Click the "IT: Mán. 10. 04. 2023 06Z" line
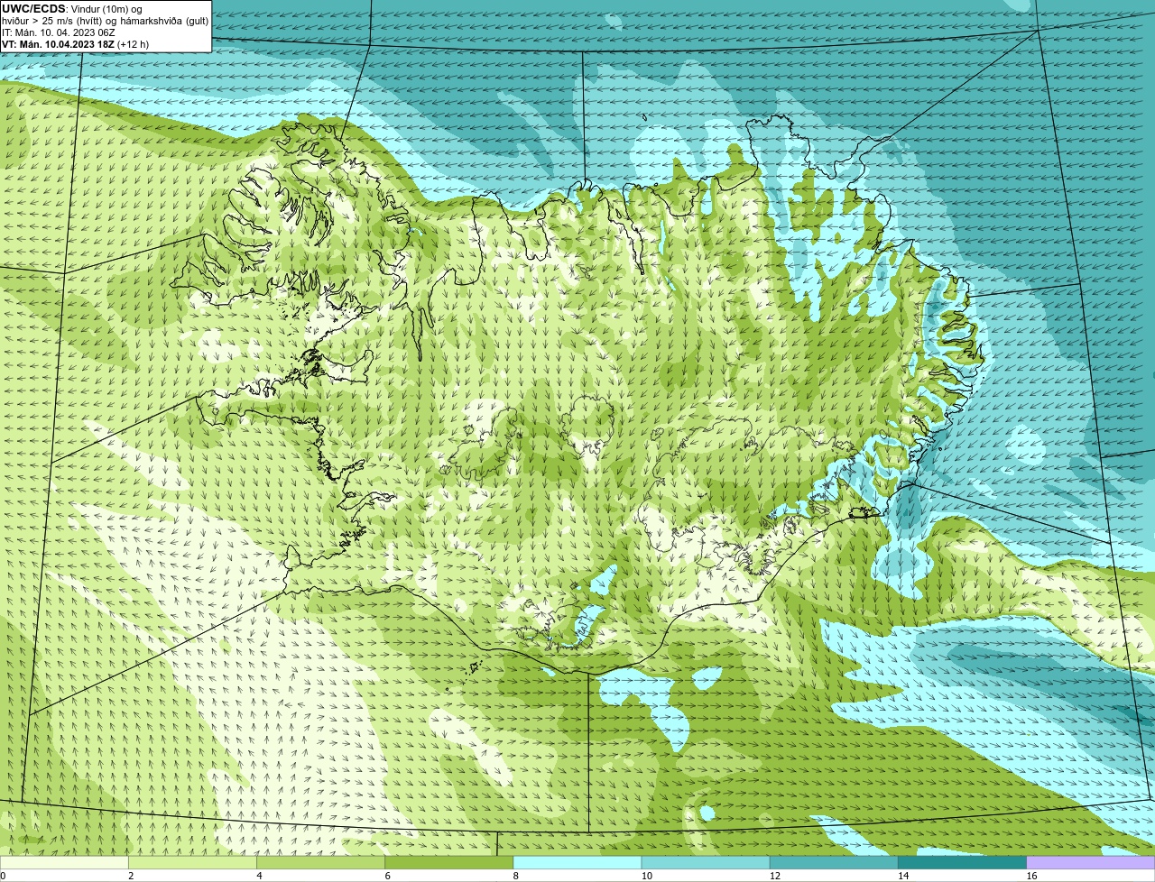The image size is (1155, 882). [59, 32]
